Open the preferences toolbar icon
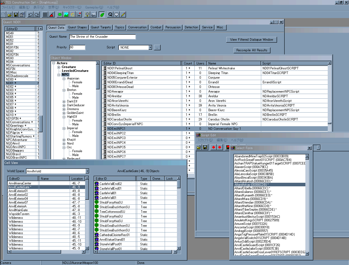 click(22, 14)
